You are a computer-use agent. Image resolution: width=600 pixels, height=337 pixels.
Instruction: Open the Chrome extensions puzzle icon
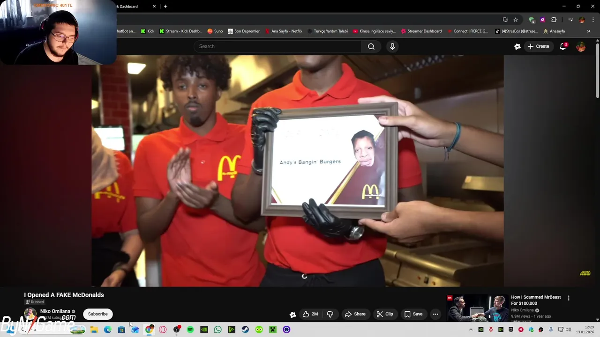point(554,20)
